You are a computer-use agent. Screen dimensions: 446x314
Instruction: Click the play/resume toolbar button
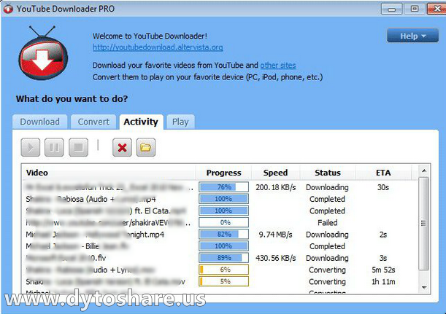31,148
